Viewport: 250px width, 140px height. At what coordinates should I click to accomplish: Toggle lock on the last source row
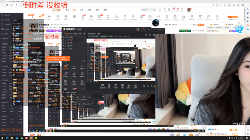66,49
